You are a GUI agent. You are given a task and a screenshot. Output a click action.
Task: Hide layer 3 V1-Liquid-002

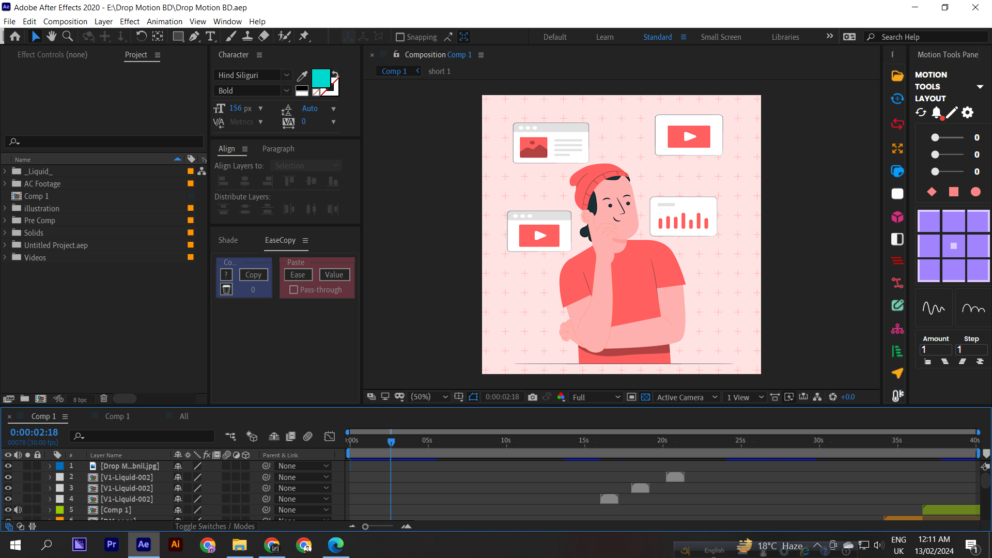click(8, 488)
